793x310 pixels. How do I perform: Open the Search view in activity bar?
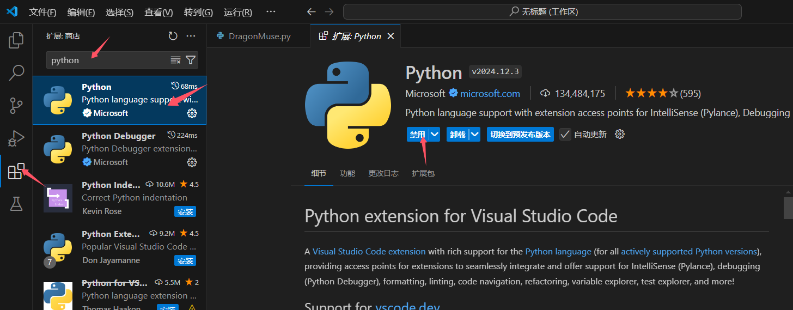(x=16, y=72)
